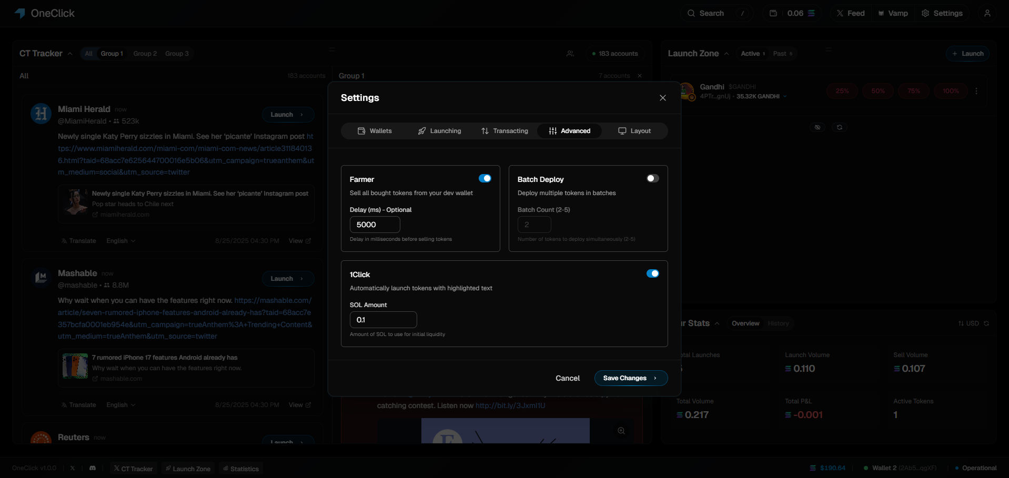
Task: Select the All group tab
Action: 88,54
